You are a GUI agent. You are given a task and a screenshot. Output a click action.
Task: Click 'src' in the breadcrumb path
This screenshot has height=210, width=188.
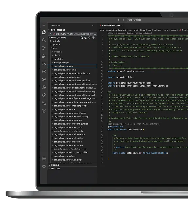point(130,30)
